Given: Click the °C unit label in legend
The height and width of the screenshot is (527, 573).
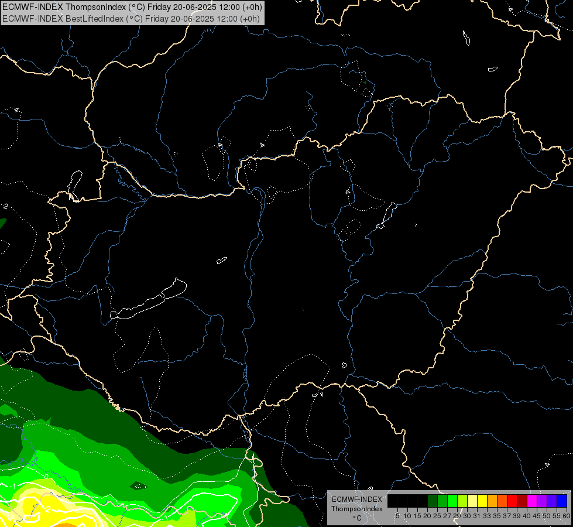Looking at the screenshot, I should point(358,518).
